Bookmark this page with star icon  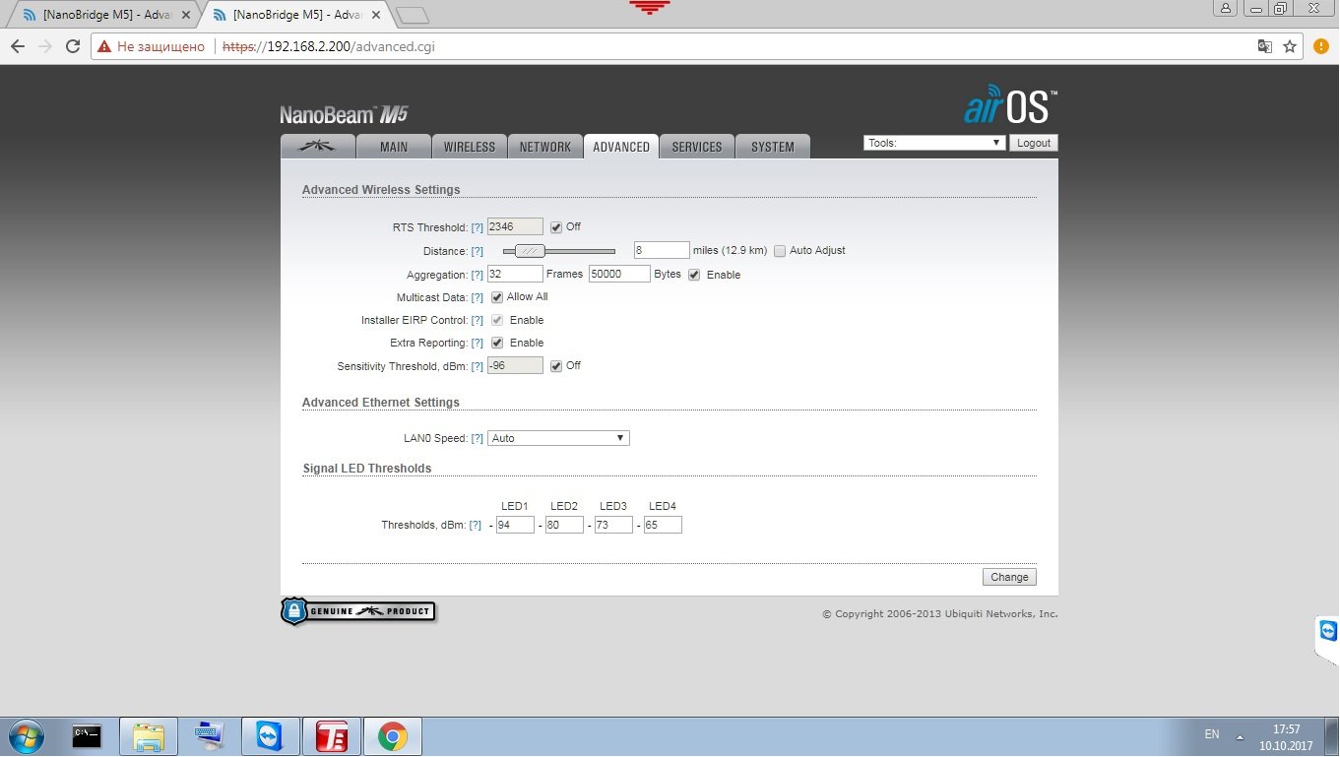(x=1290, y=46)
